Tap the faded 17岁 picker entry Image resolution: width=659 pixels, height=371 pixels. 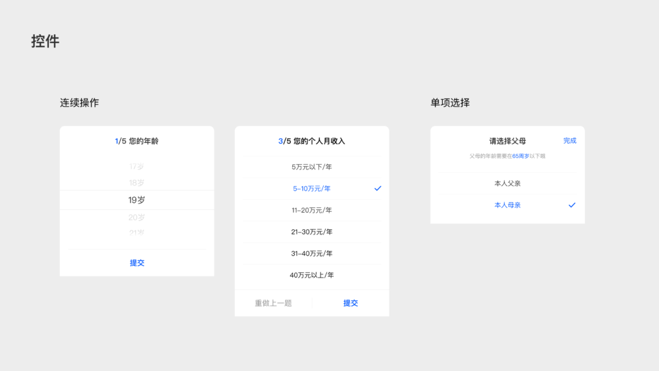136,167
